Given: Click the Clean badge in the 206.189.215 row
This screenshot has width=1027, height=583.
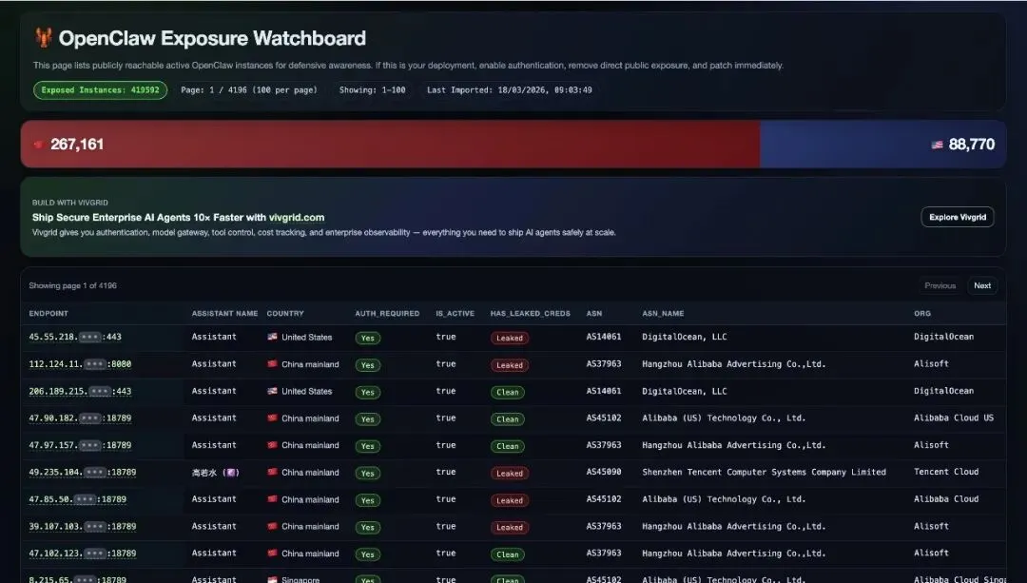Looking at the screenshot, I should (x=508, y=393).
